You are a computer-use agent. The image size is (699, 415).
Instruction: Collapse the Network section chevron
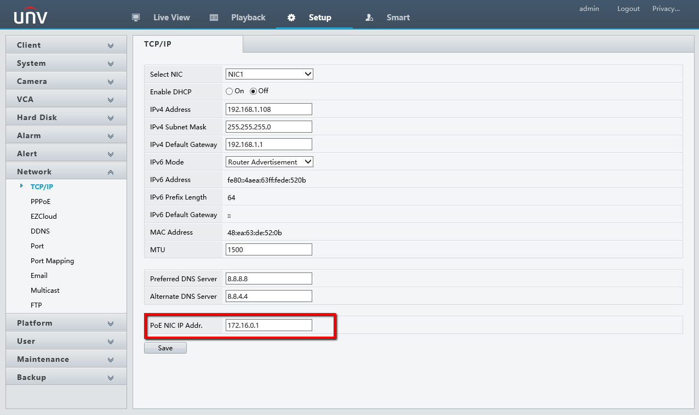click(x=111, y=172)
